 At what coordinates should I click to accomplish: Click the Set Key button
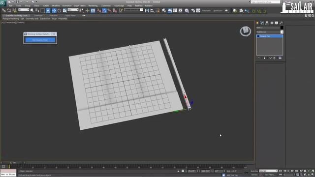(x=254, y=175)
